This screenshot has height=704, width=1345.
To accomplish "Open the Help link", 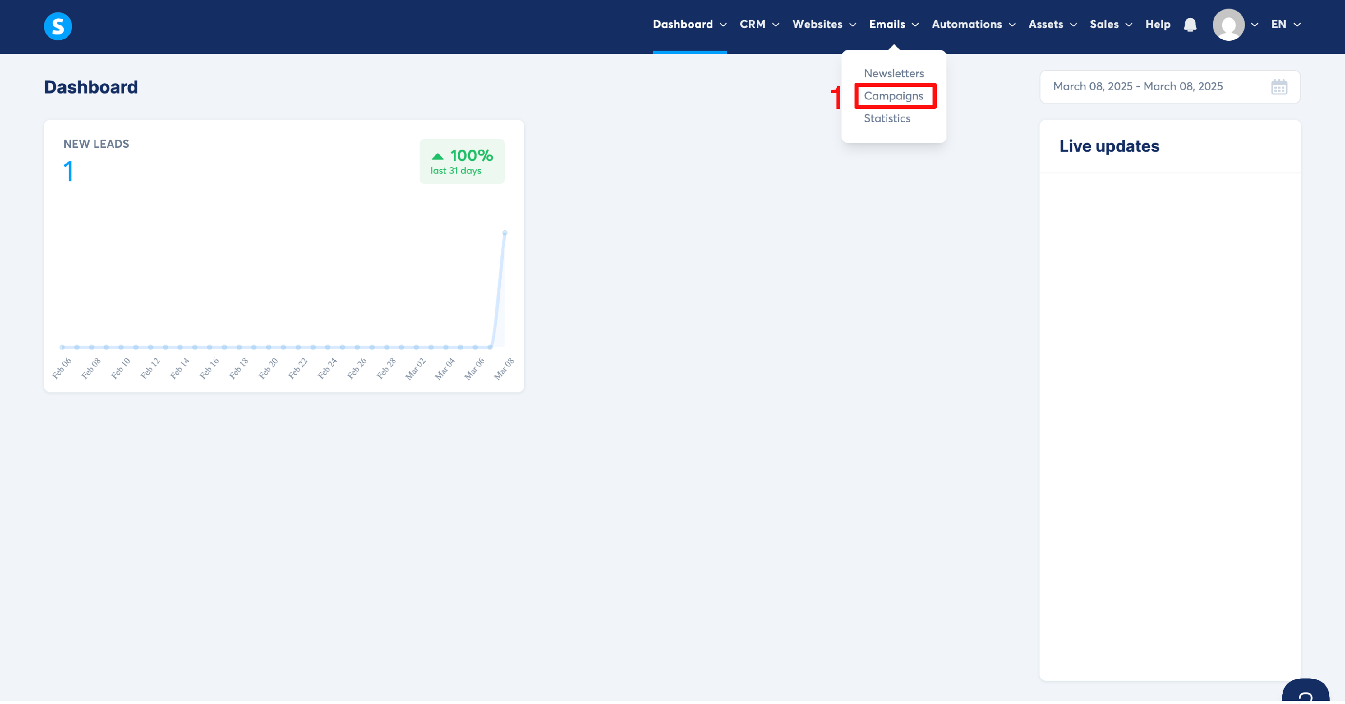I will [1157, 25].
